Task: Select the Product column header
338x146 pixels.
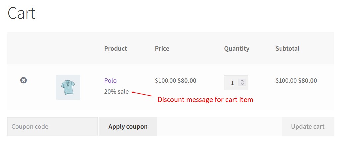Action: coord(116,49)
